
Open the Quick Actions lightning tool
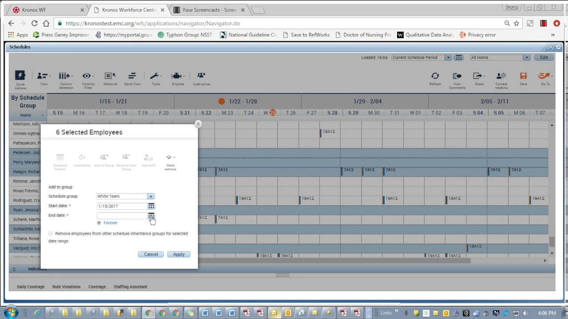click(20, 76)
